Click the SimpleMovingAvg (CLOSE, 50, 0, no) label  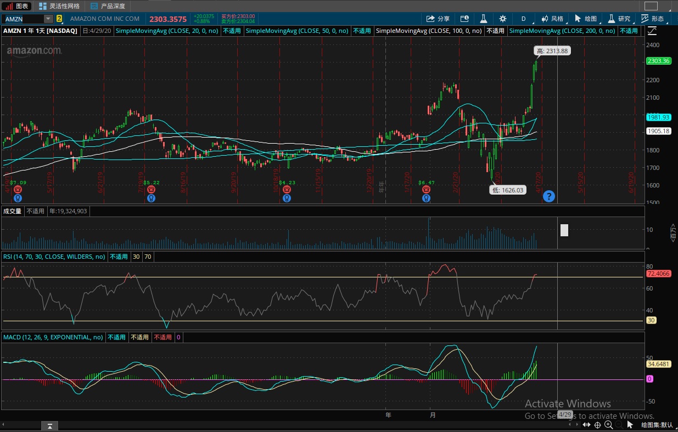click(298, 31)
